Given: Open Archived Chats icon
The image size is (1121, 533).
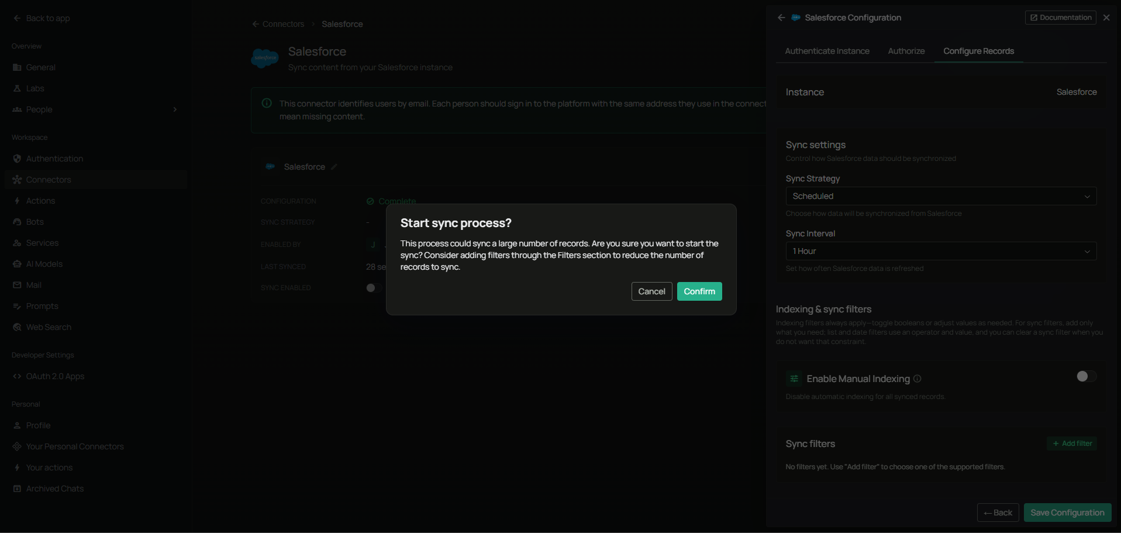Looking at the screenshot, I should 17,489.
